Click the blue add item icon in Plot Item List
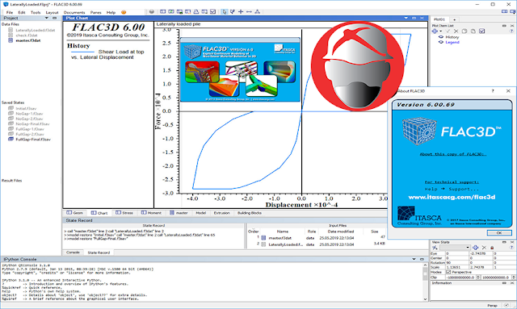Viewport: 517px width, 309px height. (435, 31)
